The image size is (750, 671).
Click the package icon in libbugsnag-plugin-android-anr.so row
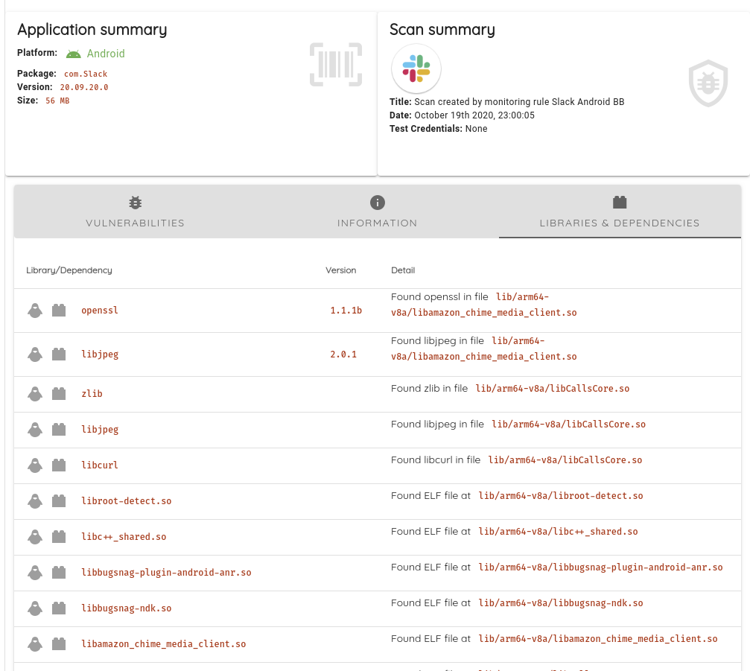tap(59, 573)
